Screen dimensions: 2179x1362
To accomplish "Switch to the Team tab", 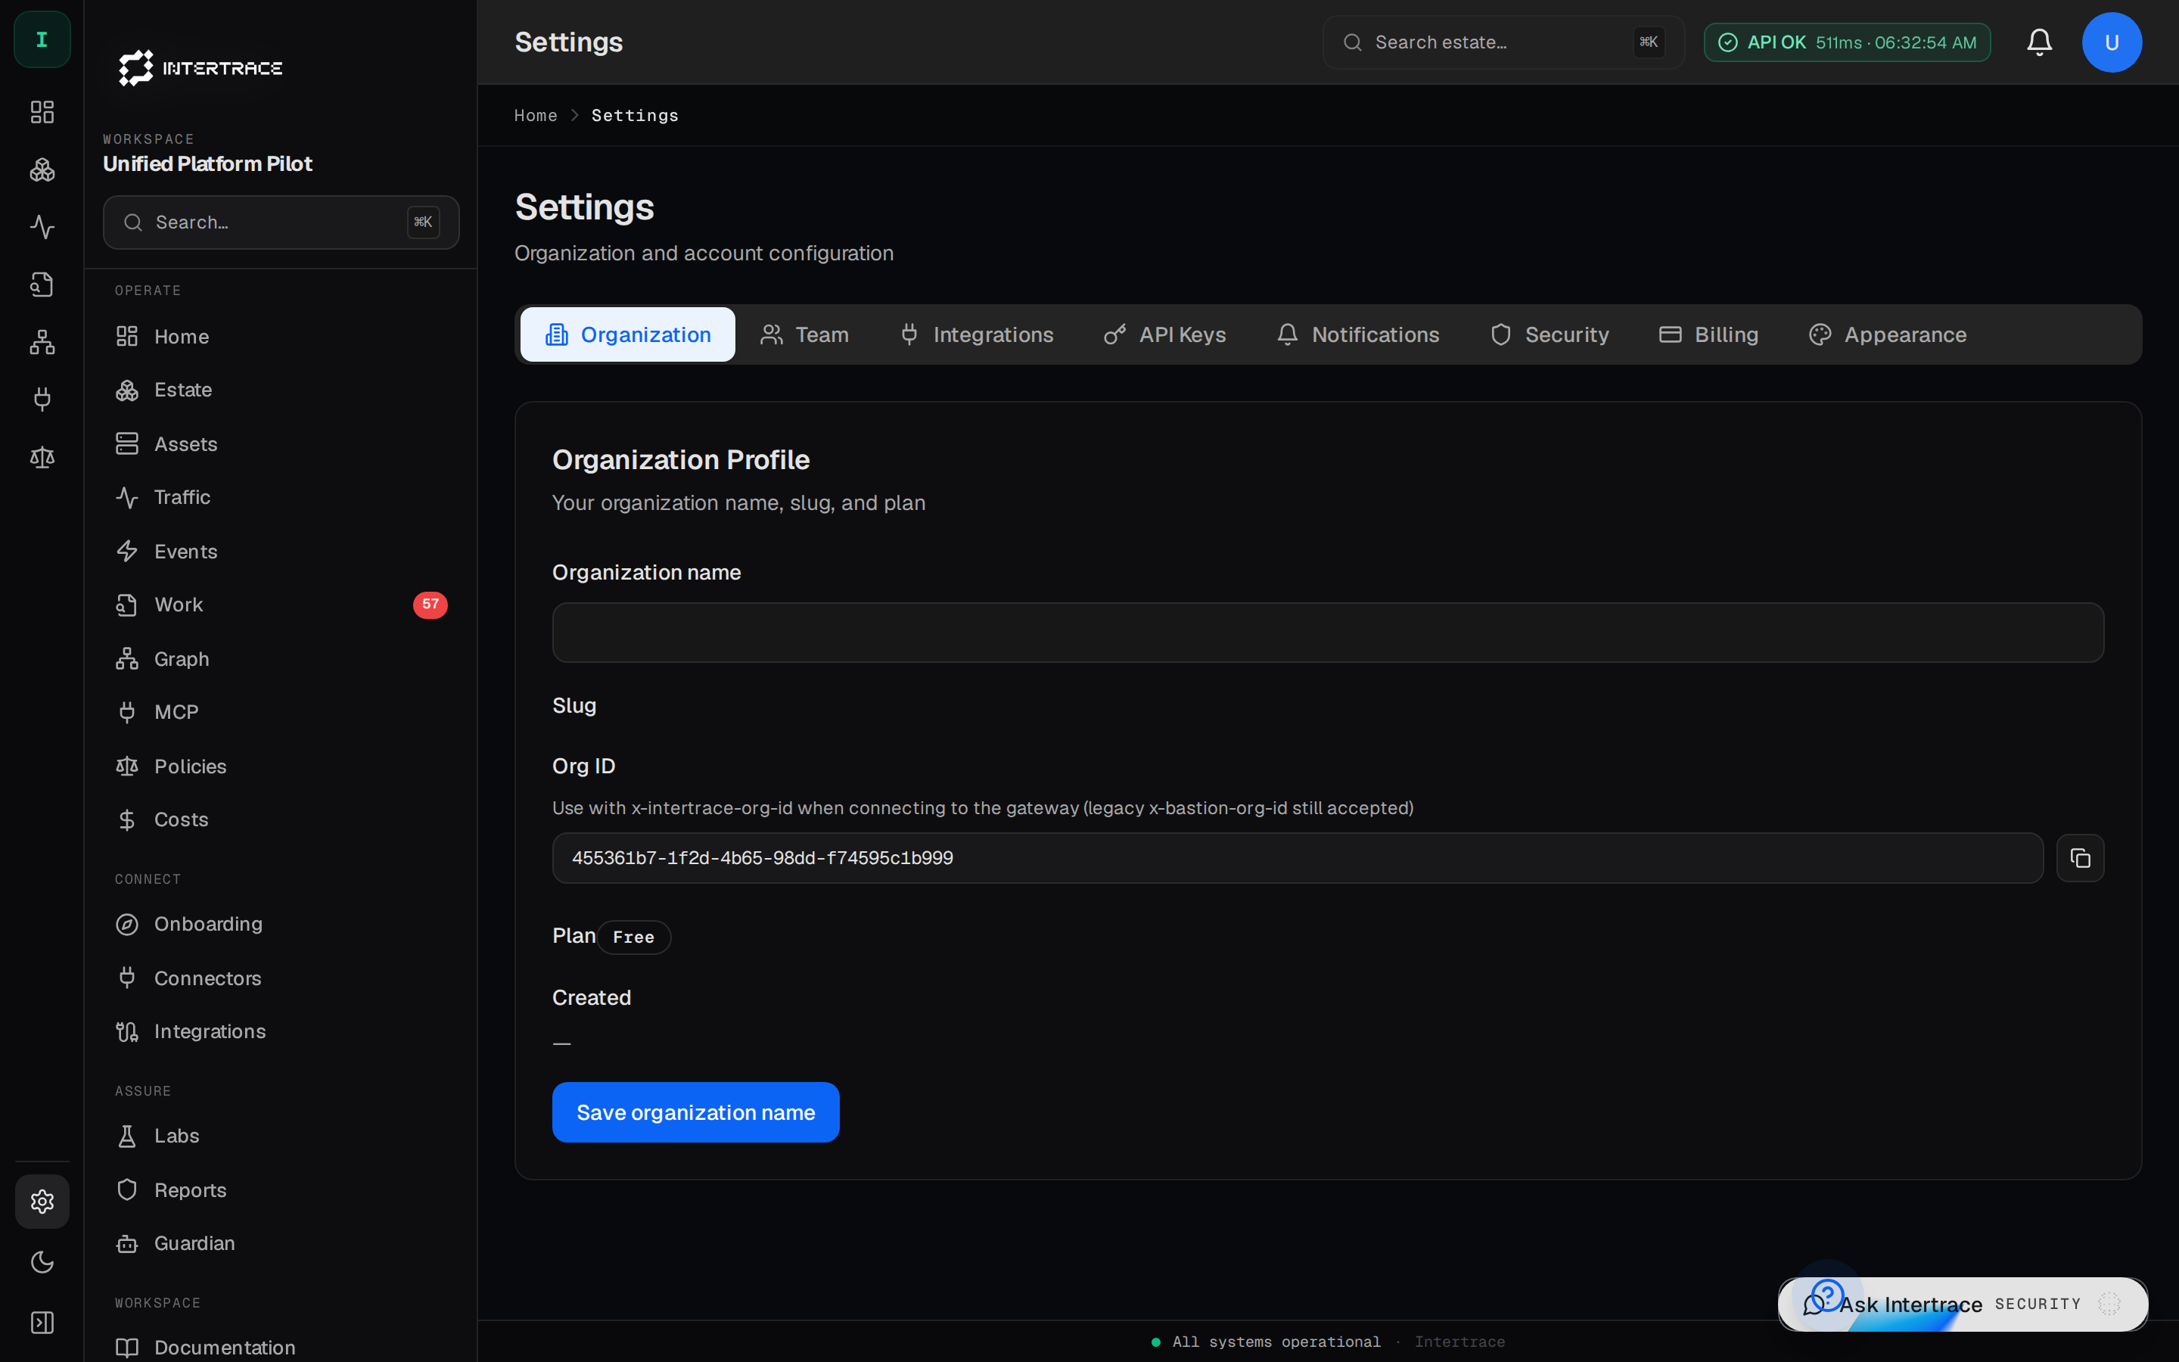I will [804, 334].
